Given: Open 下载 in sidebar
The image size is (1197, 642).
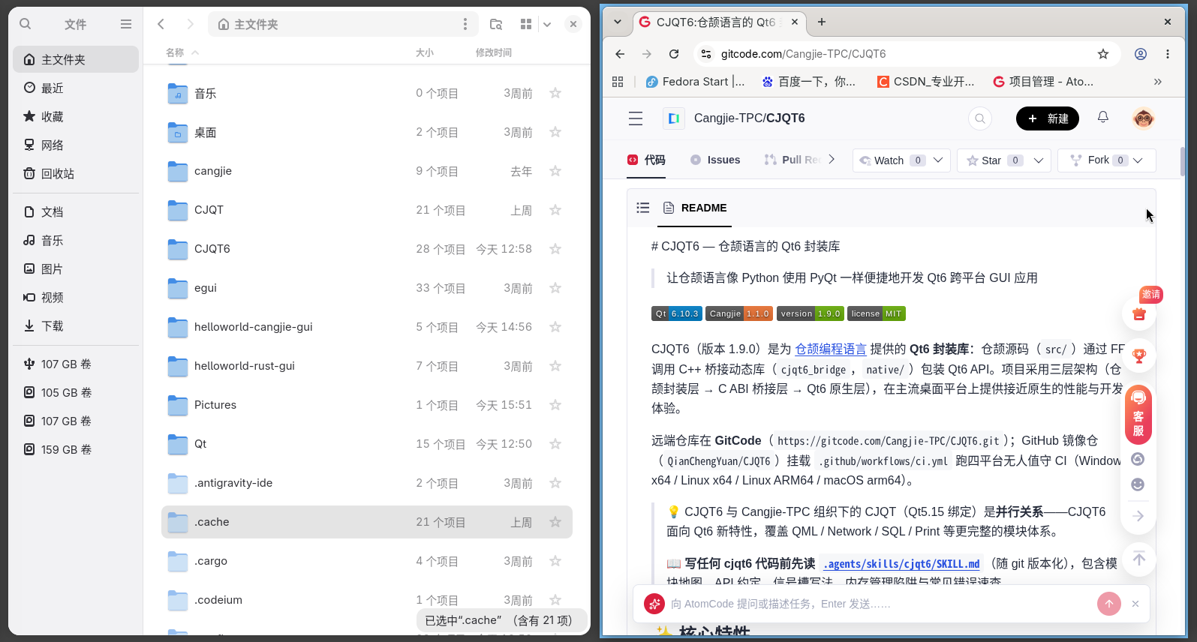Looking at the screenshot, I should point(76,325).
